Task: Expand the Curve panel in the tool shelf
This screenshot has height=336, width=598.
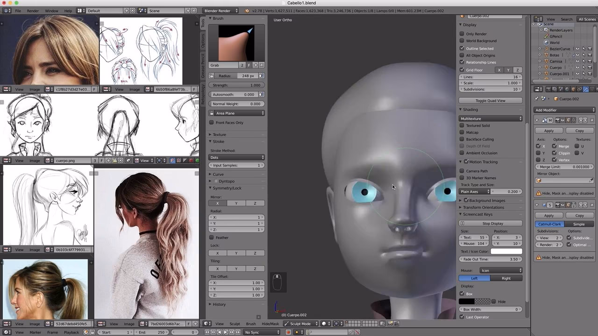Action: 218,174
